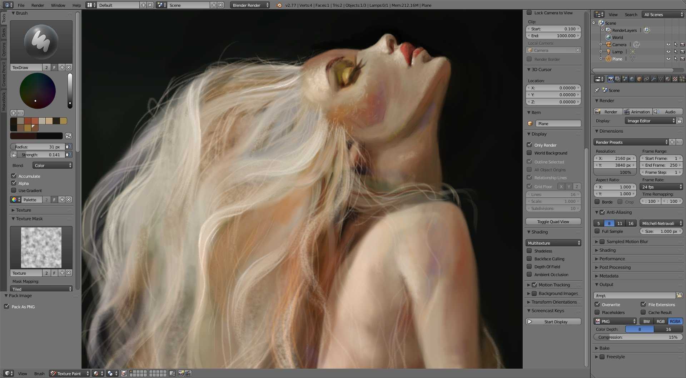Click the lock to scene layers icon
Screen dimensions: 686x378
point(172,373)
